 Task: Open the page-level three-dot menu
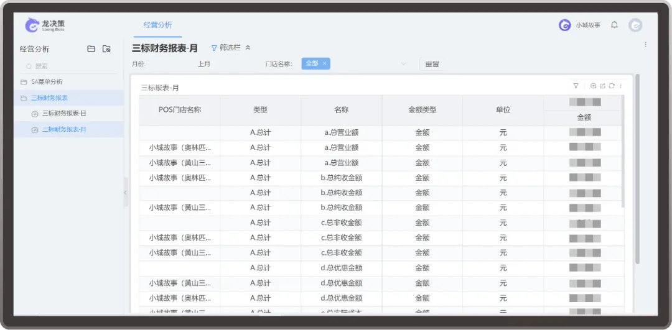(x=645, y=45)
